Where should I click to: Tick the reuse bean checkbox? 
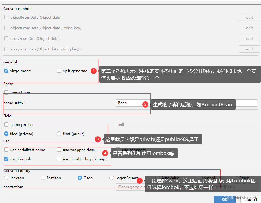tap(6, 92)
